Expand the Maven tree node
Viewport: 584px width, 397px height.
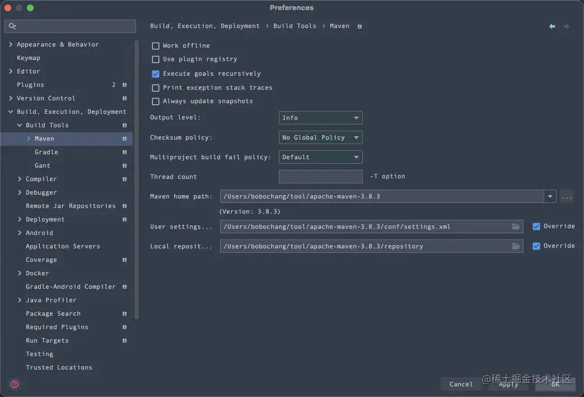pos(29,139)
